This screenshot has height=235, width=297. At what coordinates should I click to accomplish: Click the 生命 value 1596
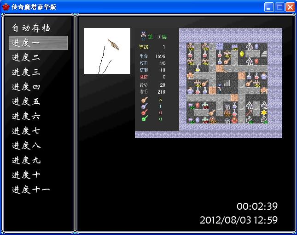click(160, 56)
